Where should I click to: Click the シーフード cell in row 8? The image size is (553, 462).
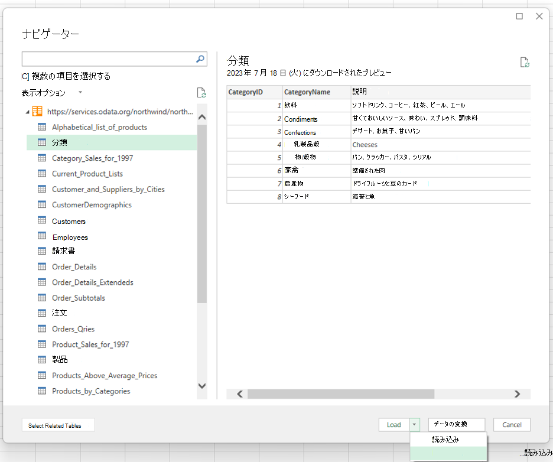pos(317,197)
